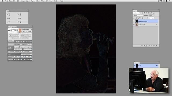Click the Info panel first eyedropper icon

pos(8,14)
